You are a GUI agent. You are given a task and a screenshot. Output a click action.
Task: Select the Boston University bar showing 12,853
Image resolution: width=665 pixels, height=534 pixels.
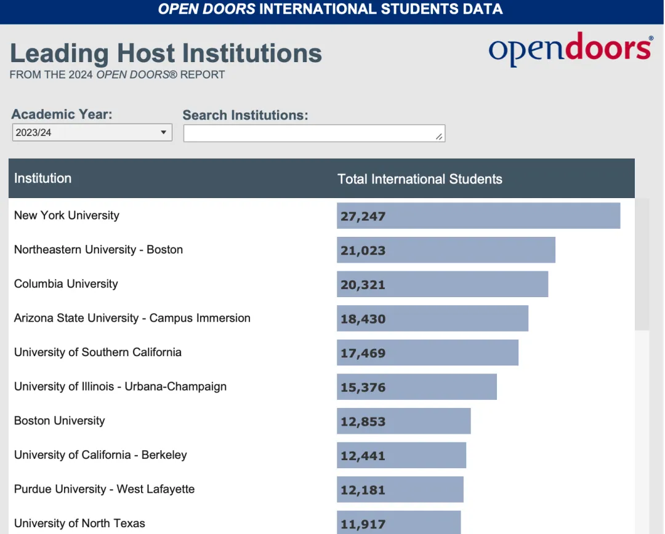click(x=403, y=421)
